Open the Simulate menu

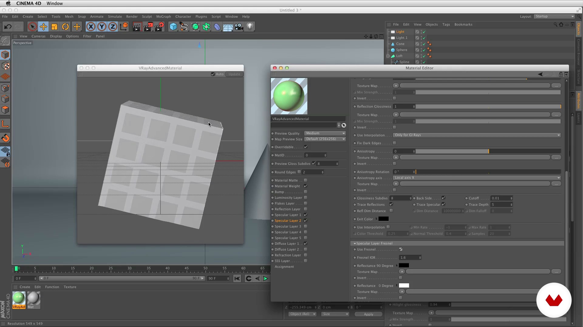[x=115, y=17]
